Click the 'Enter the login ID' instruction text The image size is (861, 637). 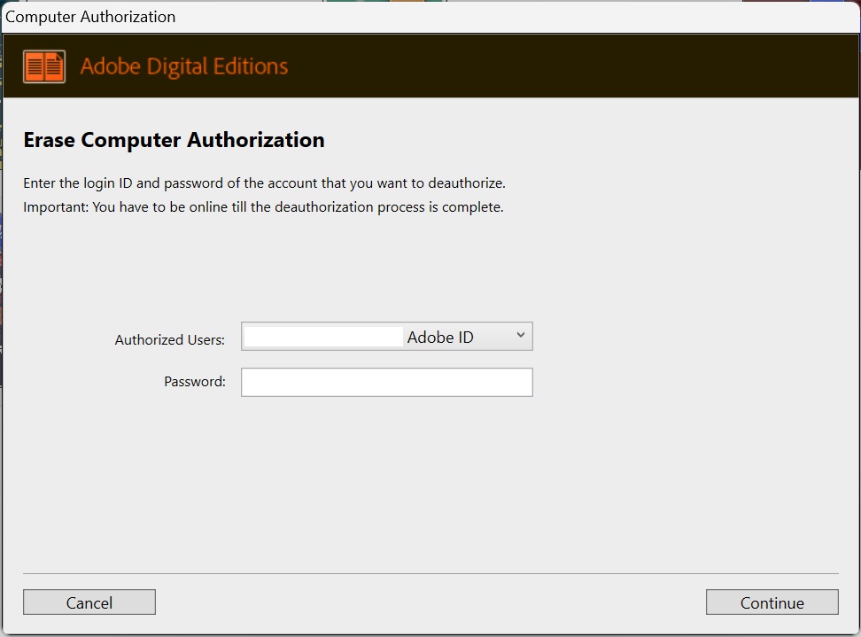[264, 183]
